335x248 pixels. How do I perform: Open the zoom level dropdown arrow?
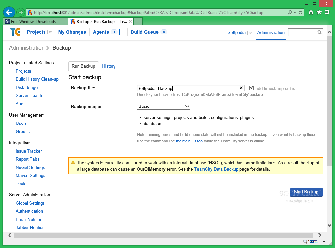pos(324,242)
